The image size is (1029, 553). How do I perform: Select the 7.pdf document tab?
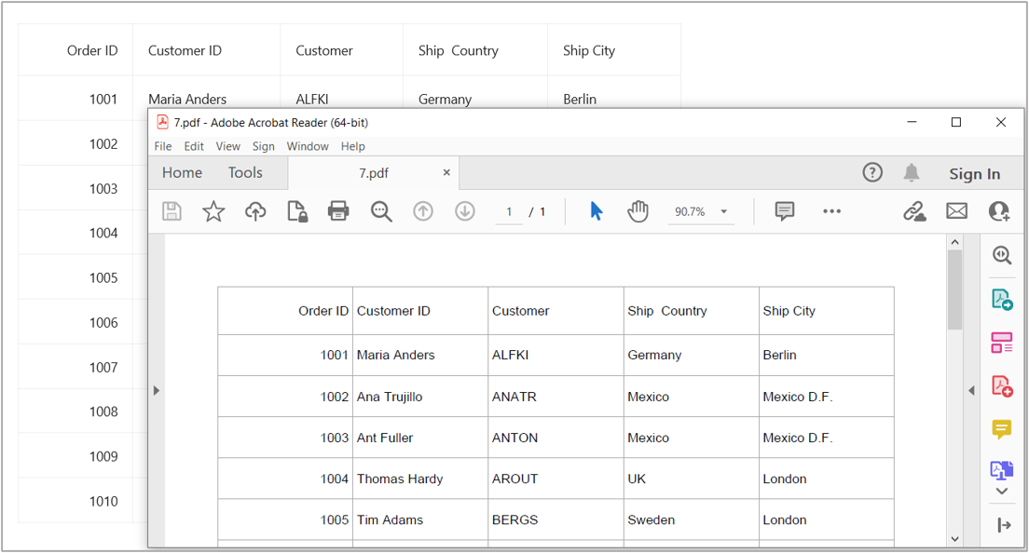tap(374, 173)
